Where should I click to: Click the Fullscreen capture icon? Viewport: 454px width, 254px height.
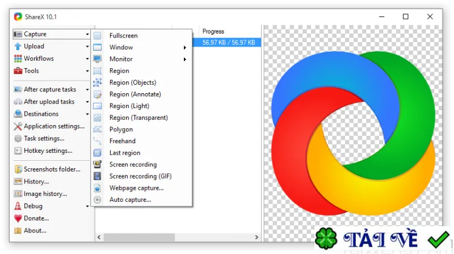98,36
